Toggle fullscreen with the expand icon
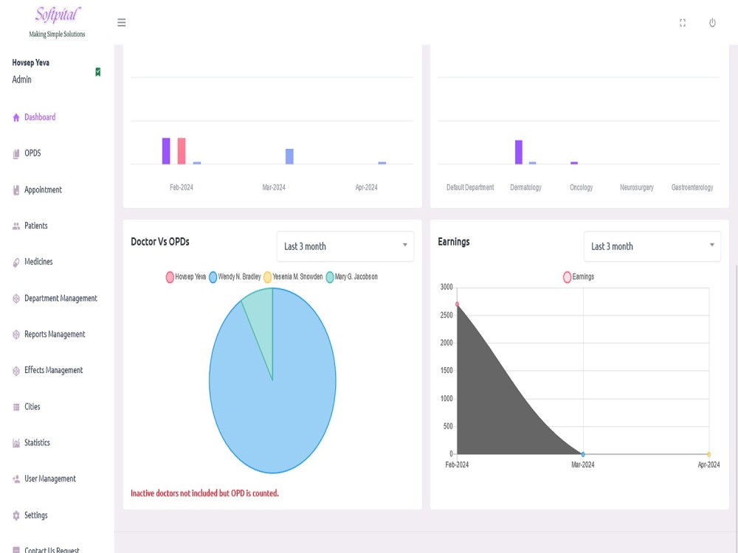 click(683, 23)
